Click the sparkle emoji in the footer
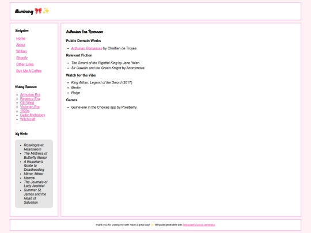The height and width of the screenshot is (233, 311). click(x=152, y=225)
